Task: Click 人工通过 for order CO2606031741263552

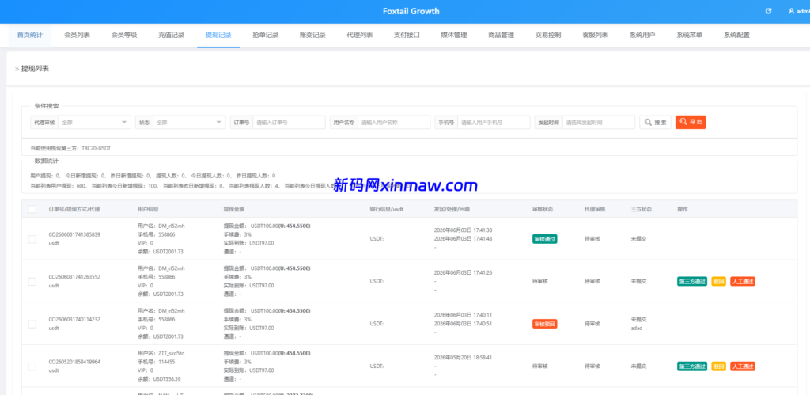Action: [743, 281]
